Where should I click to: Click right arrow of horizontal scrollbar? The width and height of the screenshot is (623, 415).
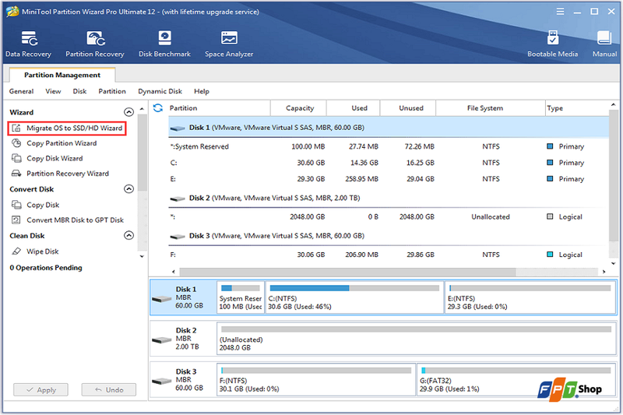[x=604, y=272]
